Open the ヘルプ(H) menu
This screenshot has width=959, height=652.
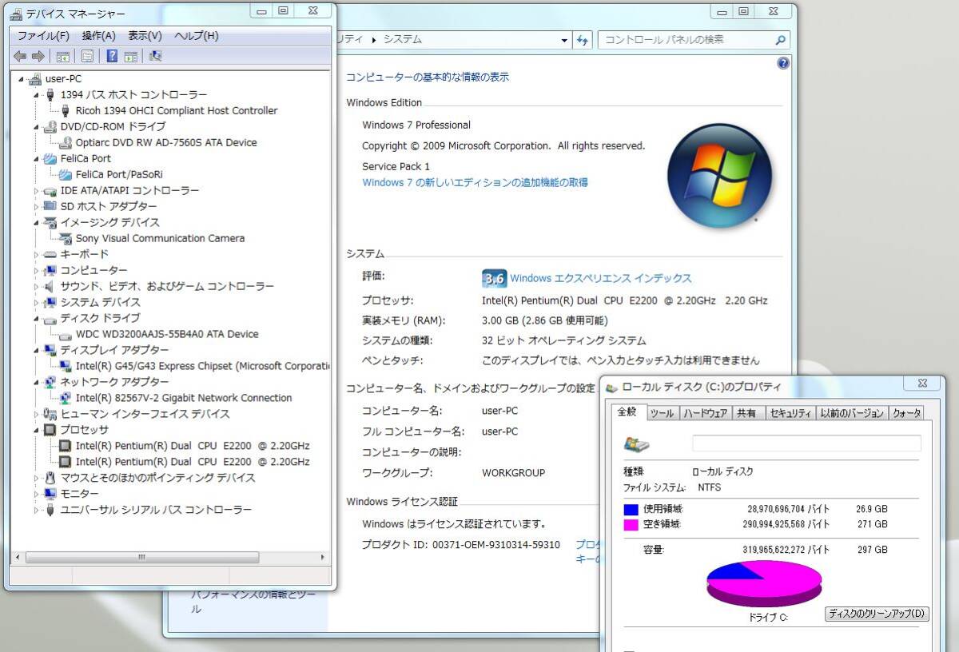tap(196, 36)
